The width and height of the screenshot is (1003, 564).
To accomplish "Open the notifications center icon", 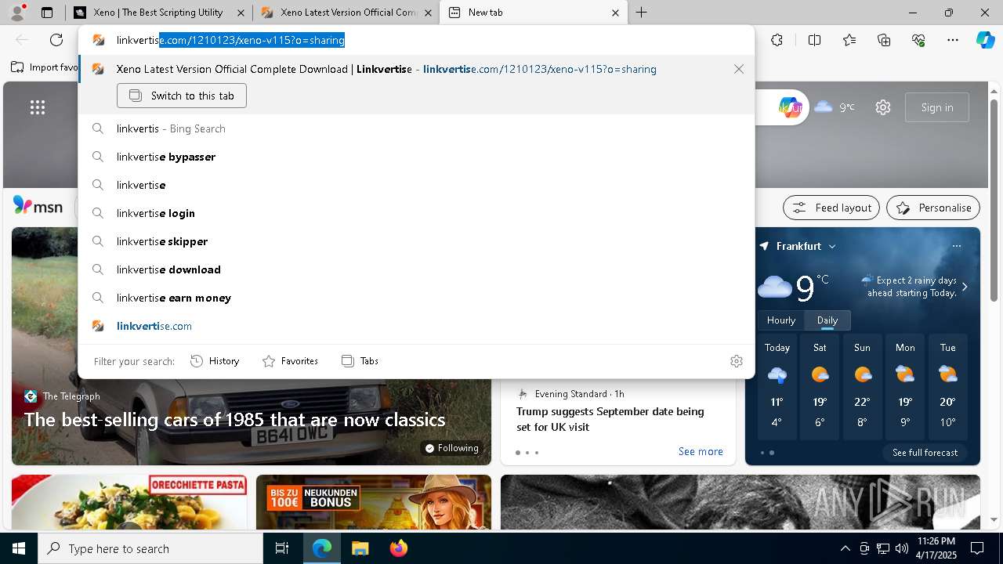I will [x=977, y=548].
